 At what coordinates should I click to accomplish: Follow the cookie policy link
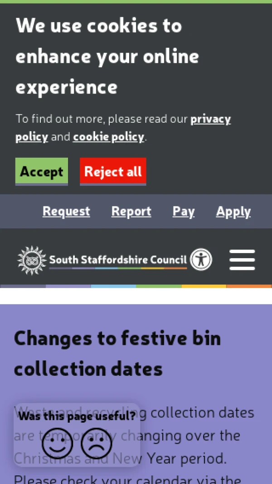tap(108, 137)
